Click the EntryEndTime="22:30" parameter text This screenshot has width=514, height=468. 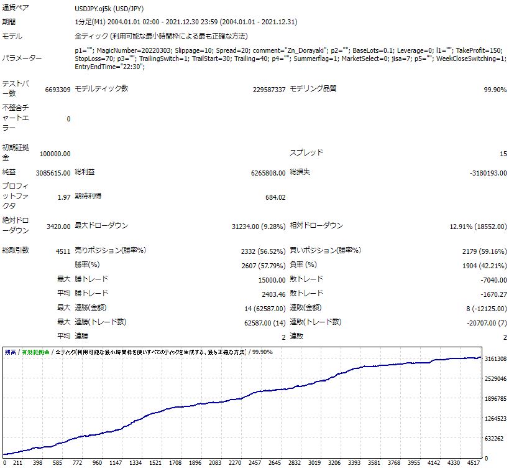point(109,67)
